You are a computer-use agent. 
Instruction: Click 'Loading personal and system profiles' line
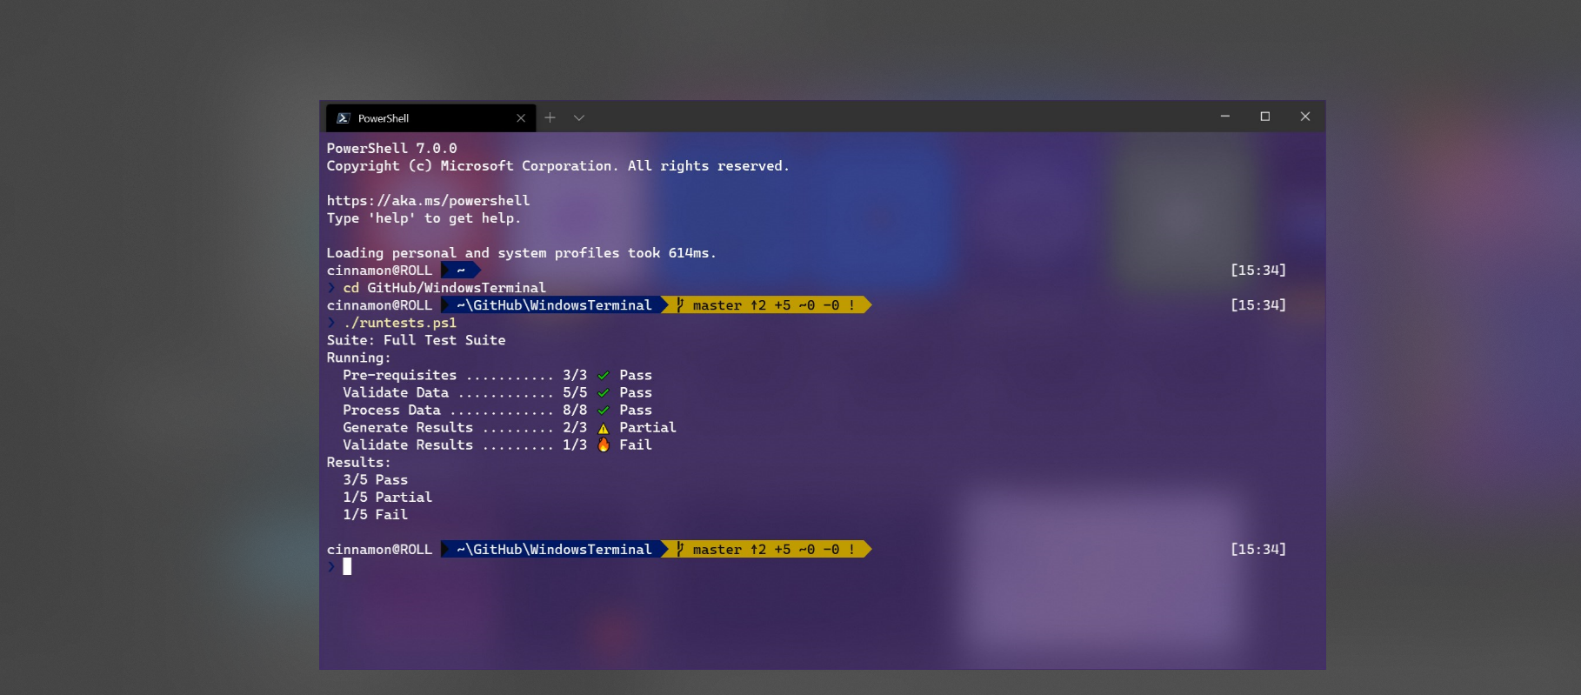521,253
